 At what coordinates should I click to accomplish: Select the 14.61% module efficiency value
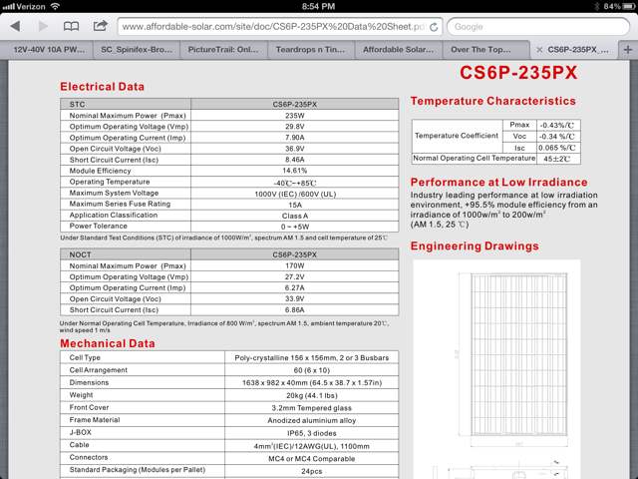(x=295, y=171)
